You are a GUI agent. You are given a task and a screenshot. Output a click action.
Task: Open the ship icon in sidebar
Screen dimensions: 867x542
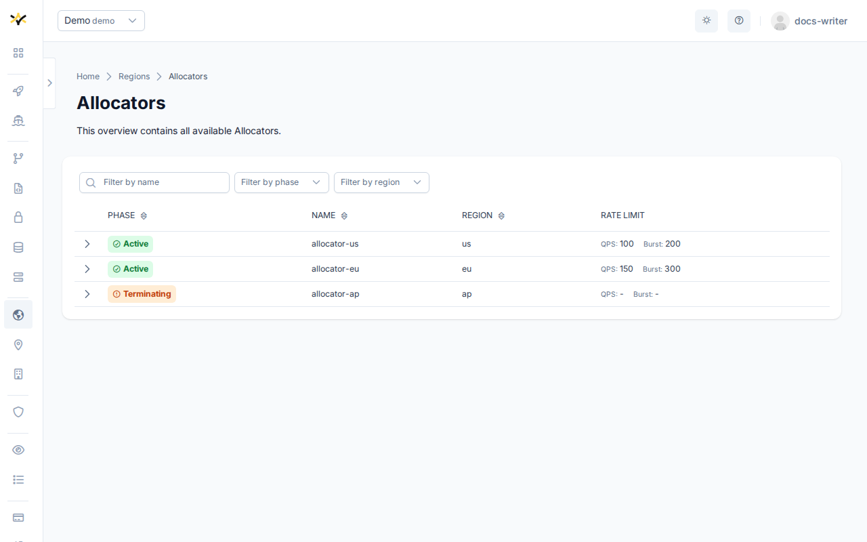point(18,121)
